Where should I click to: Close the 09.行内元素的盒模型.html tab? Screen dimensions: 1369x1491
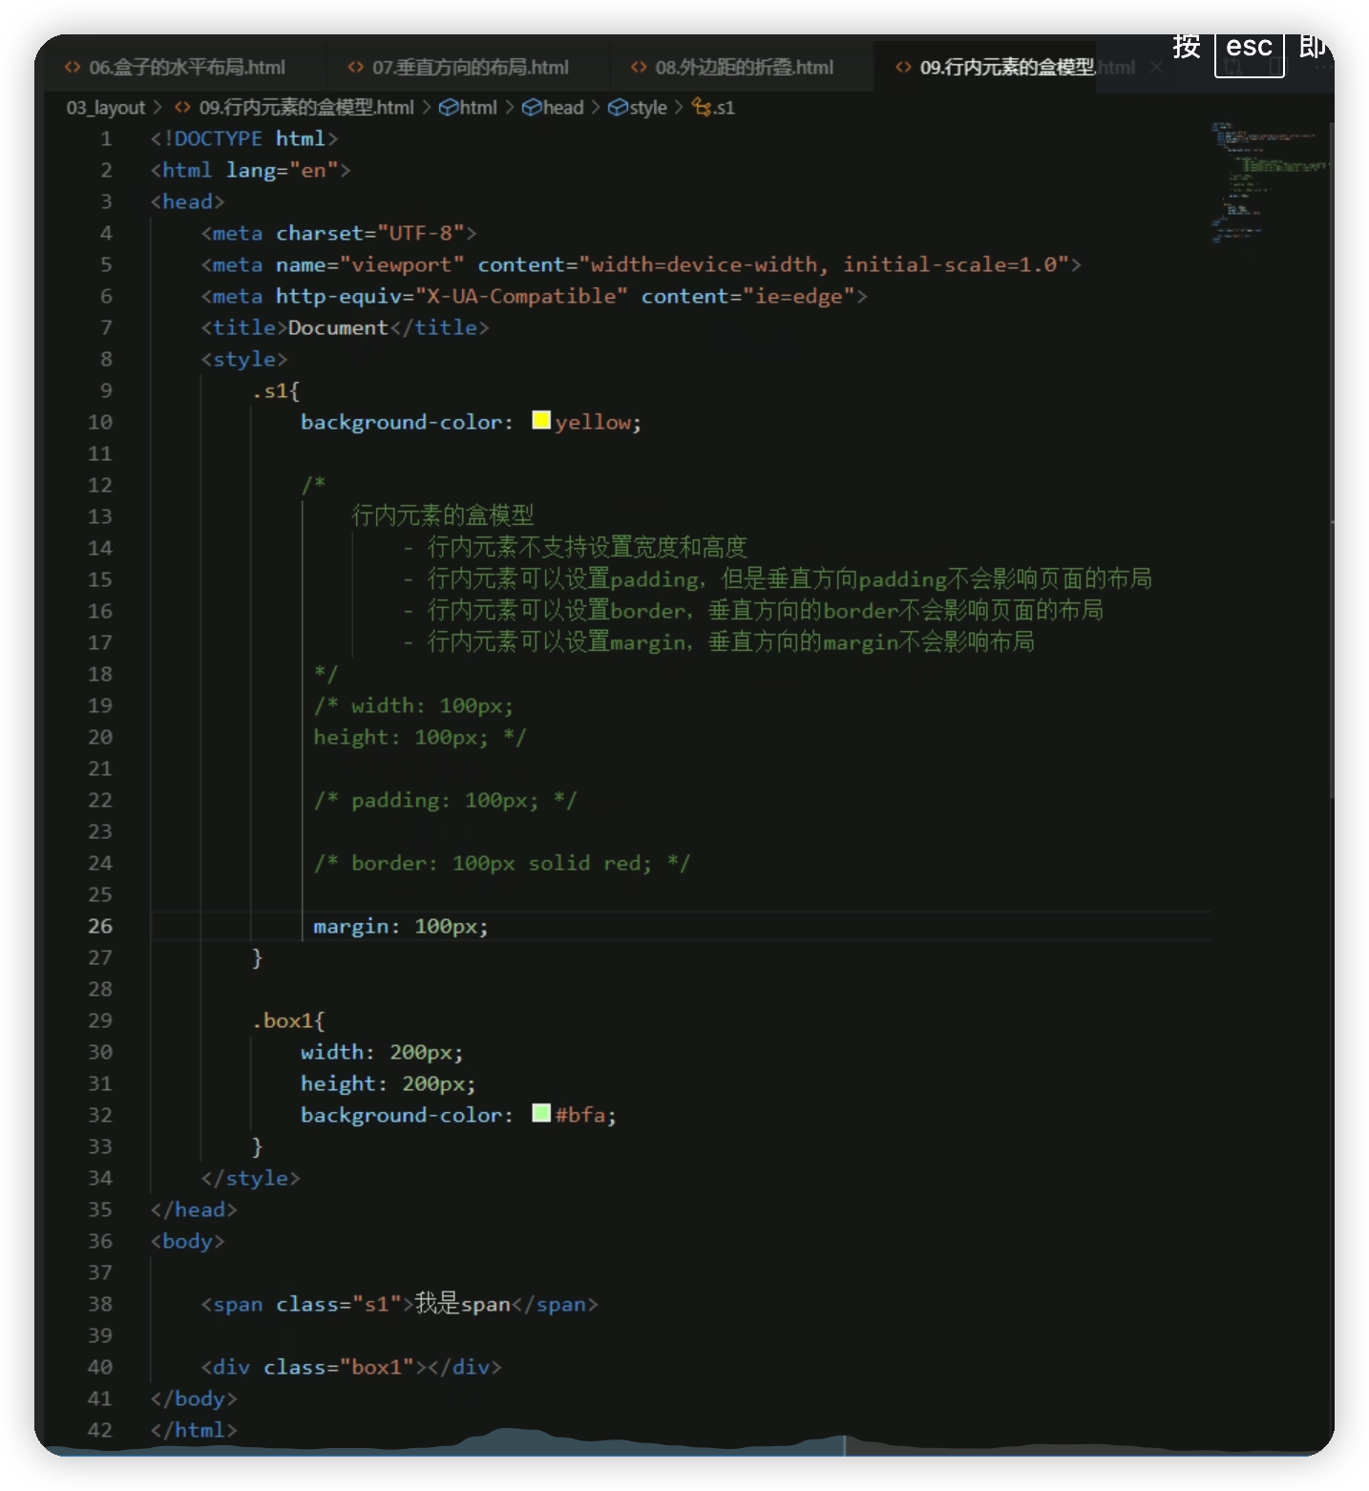click(x=1156, y=67)
